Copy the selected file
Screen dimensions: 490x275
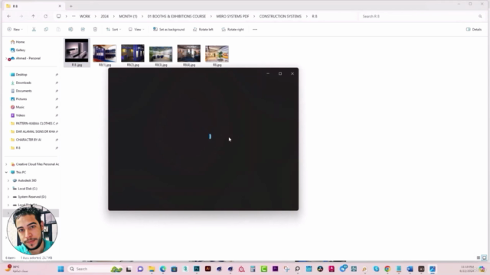pos(46,29)
